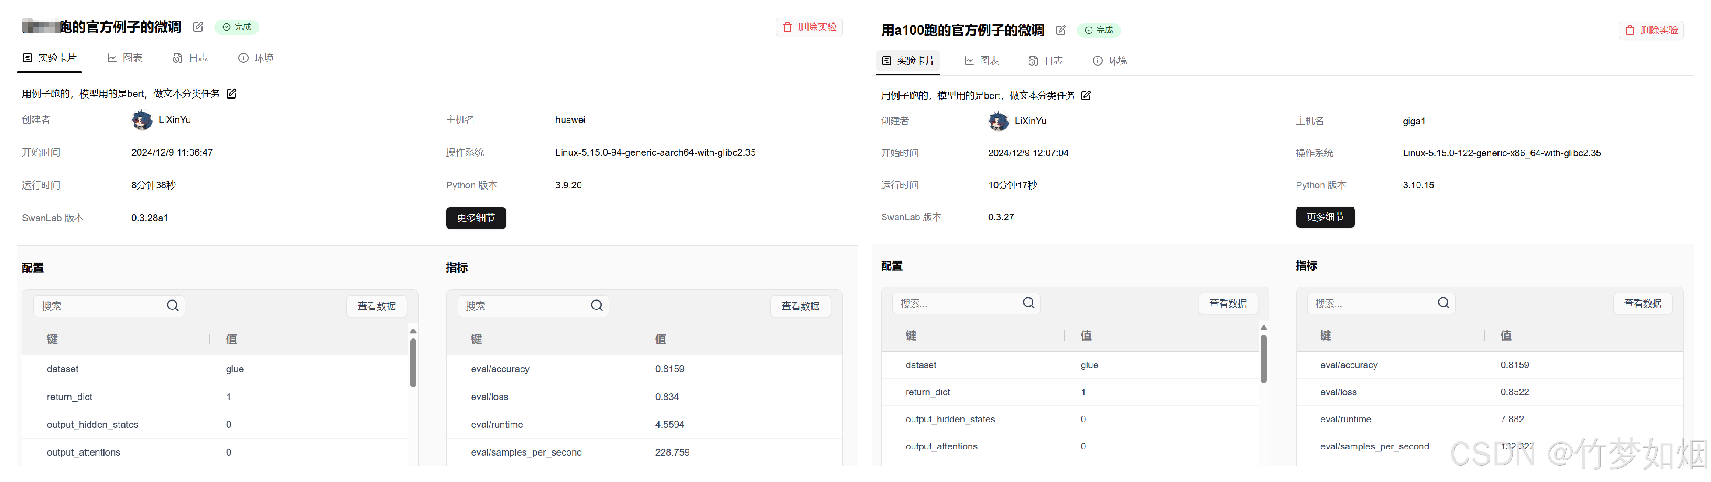Screen dimensions: 1711x482
Task: Click the magnifier icon in right 指标 panel
Action: pos(1443,302)
